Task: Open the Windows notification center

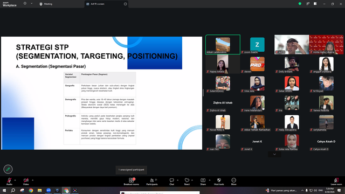Action: coord(339,190)
